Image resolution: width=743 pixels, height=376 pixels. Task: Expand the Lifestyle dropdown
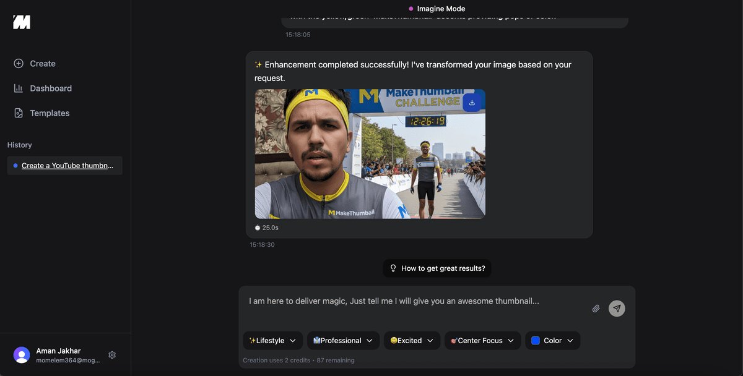272,341
